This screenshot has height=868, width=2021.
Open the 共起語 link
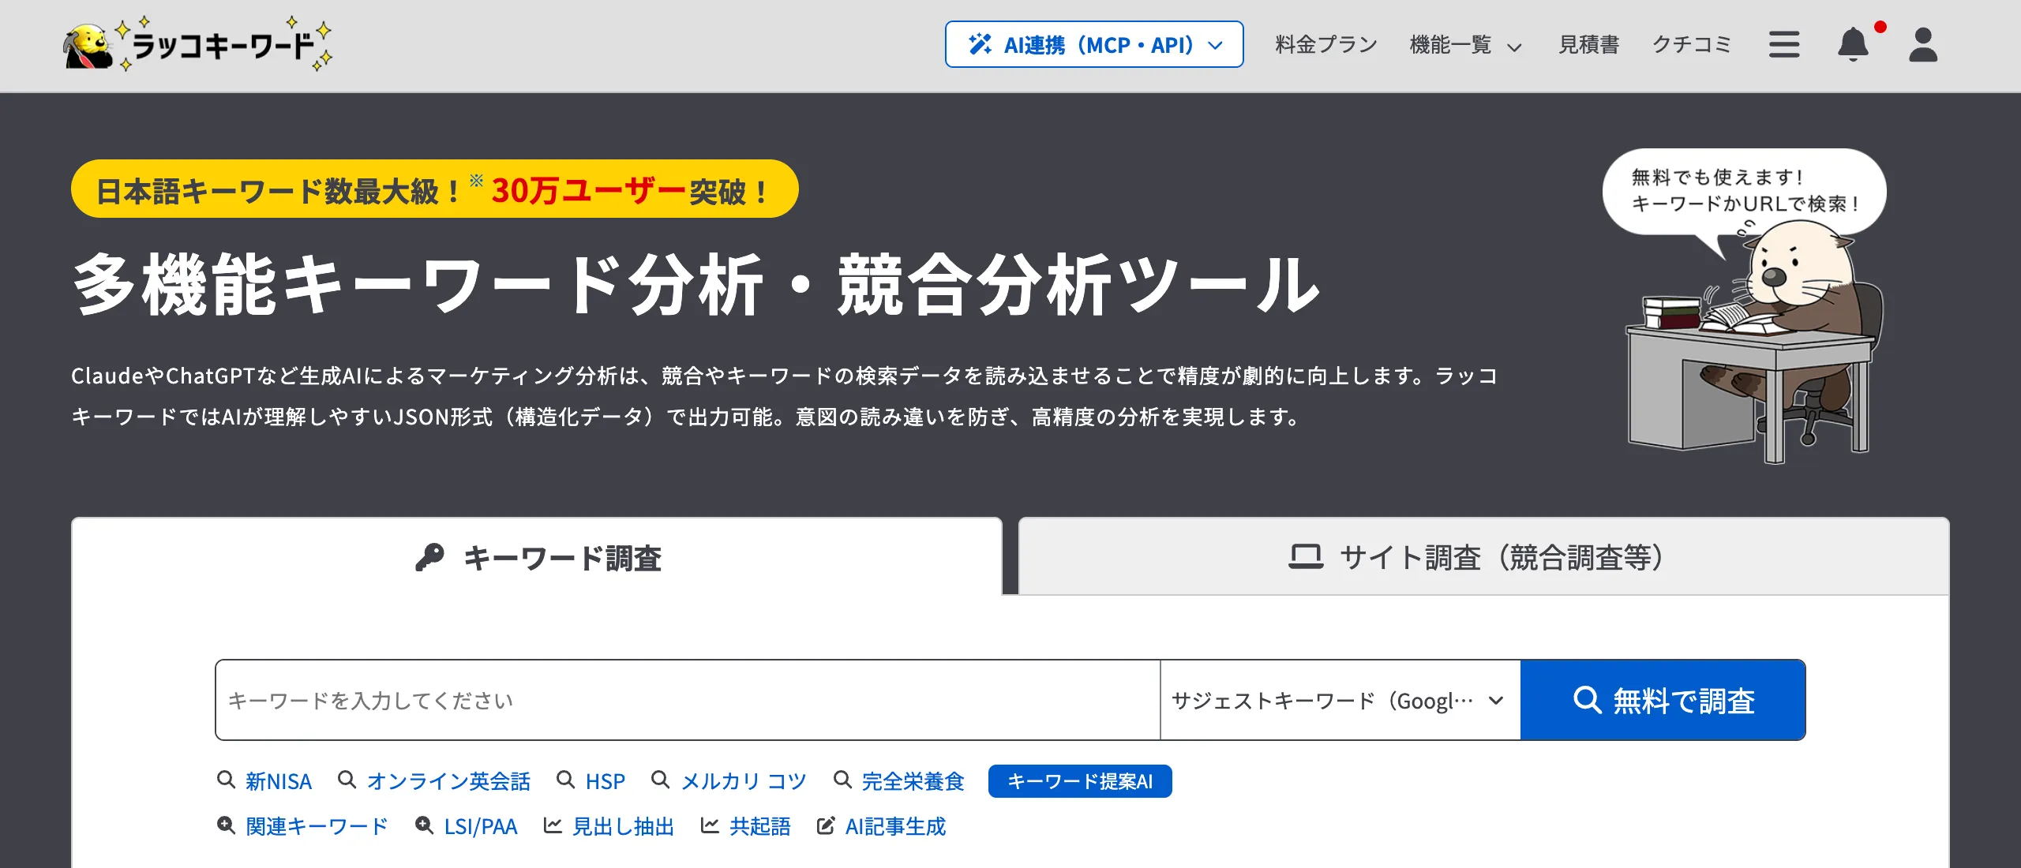pyautogui.click(x=759, y=826)
